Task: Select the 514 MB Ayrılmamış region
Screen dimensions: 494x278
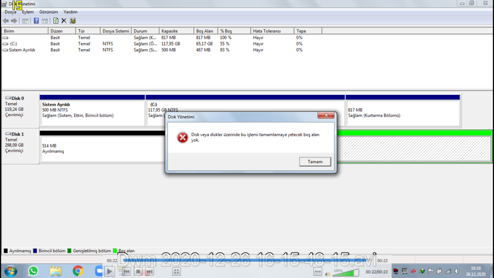Action: (x=103, y=146)
